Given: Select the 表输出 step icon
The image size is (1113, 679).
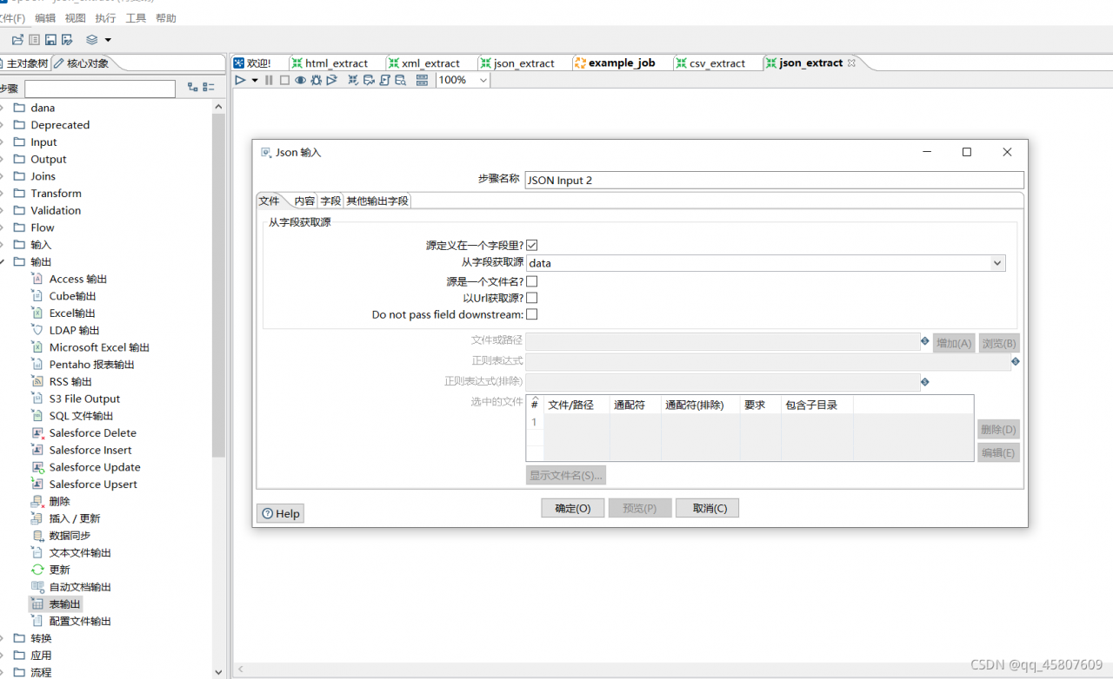Looking at the screenshot, I should 37,603.
